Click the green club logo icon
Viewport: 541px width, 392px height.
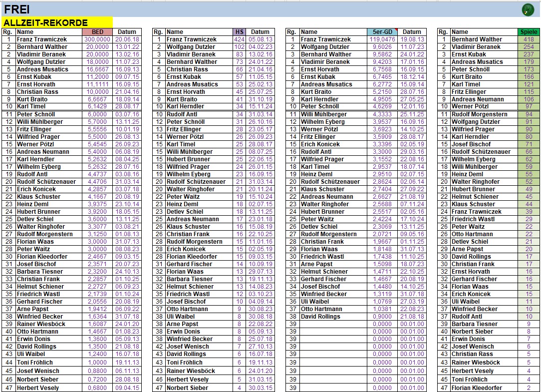point(528,9)
